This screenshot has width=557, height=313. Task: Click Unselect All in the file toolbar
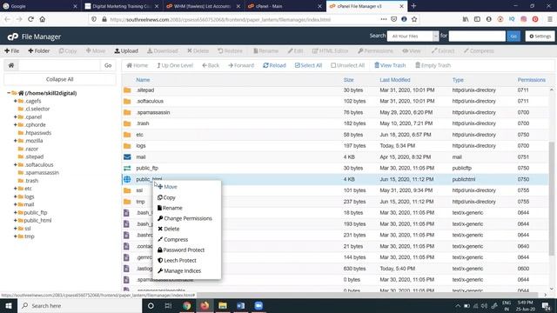click(x=347, y=65)
